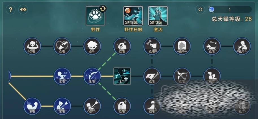Viewport: 258px width, 119px height.
Task: Open the 激活 hand skill icon
Action: coord(158,16)
